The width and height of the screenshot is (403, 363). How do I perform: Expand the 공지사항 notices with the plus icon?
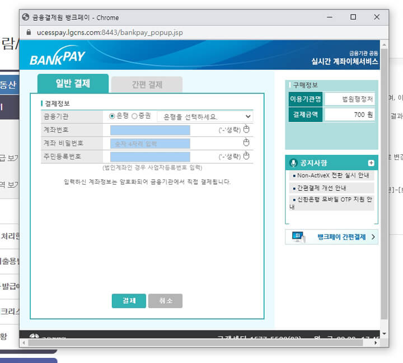click(371, 163)
